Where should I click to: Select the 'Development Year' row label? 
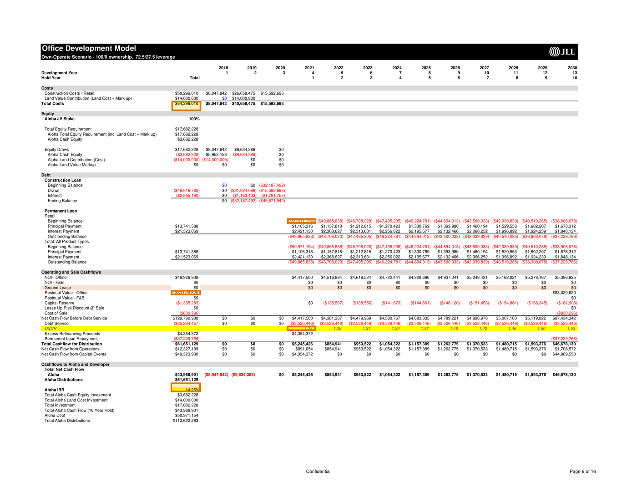pos(59,73)
